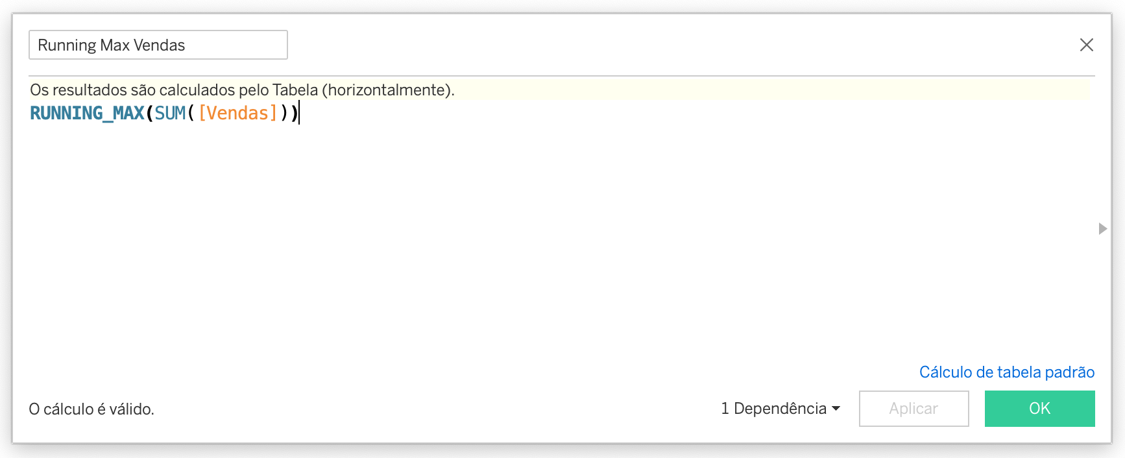
Task: View dependencies via the 1 Dependência control
Action: [780, 408]
